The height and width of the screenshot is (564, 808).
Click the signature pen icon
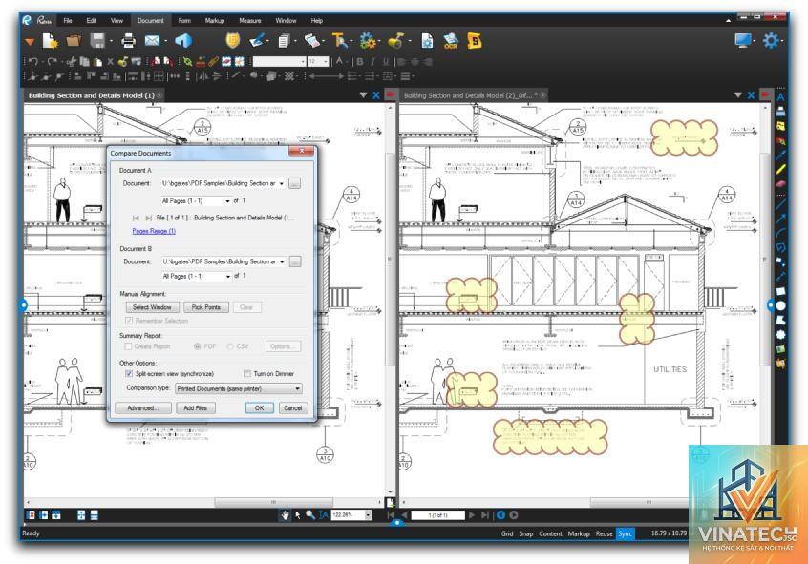click(x=258, y=41)
